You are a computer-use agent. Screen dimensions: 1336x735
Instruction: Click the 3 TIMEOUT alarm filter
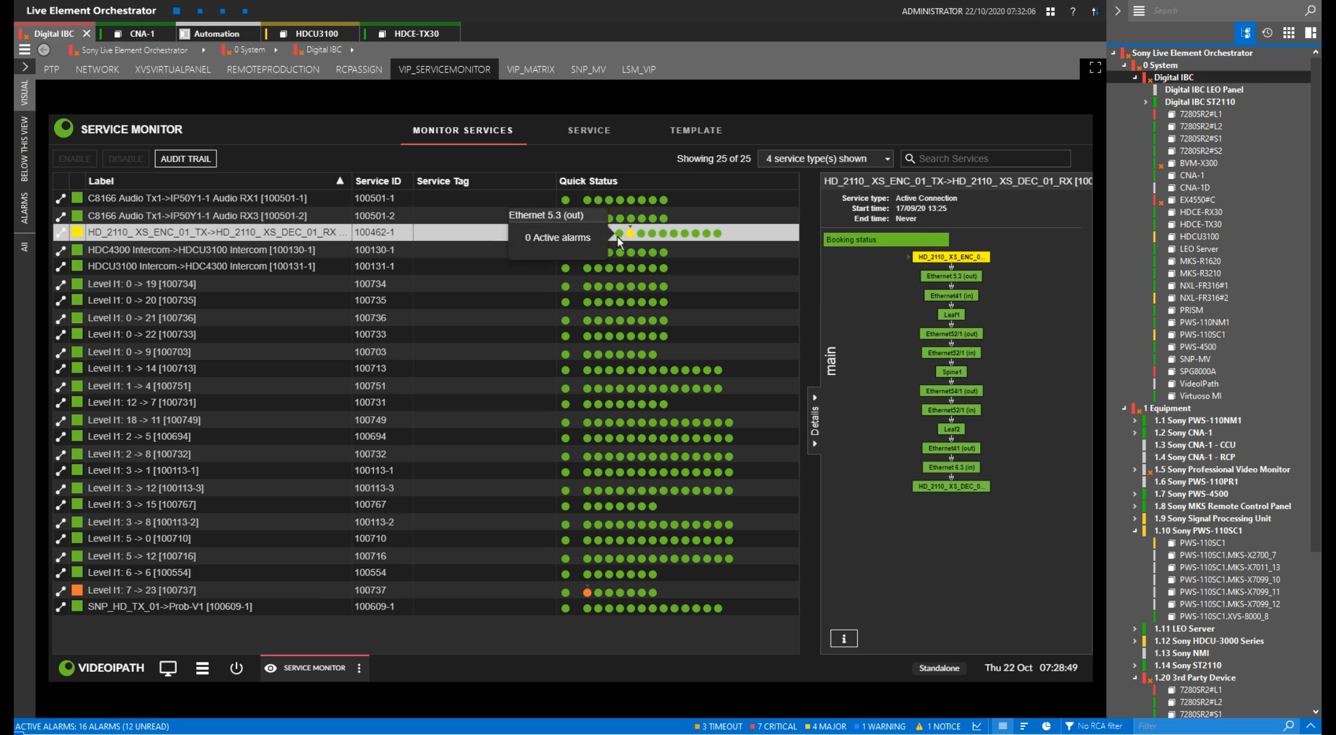718,726
